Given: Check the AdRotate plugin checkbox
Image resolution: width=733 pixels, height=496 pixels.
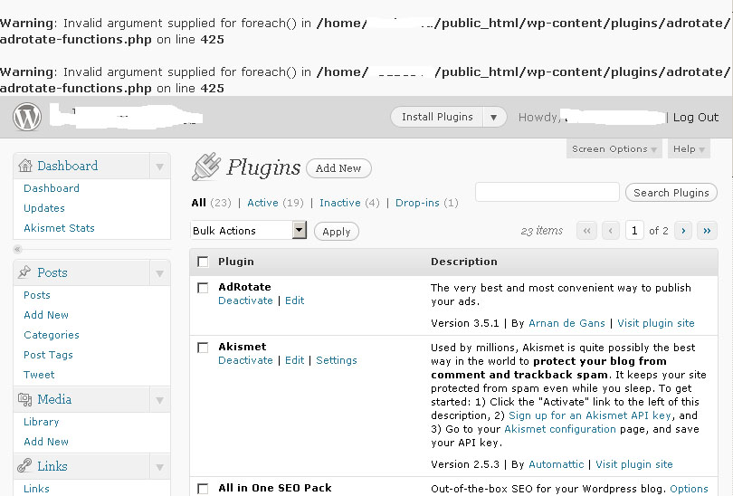Looking at the screenshot, I should tap(203, 288).
